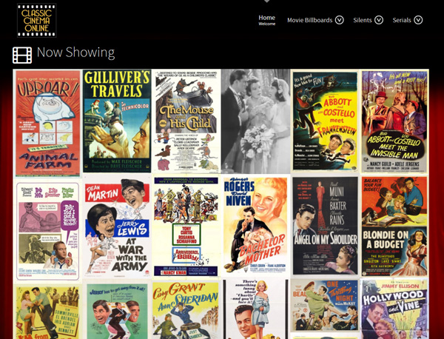
Task: Open the Bachelor Mother poster
Action: [255, 226]
